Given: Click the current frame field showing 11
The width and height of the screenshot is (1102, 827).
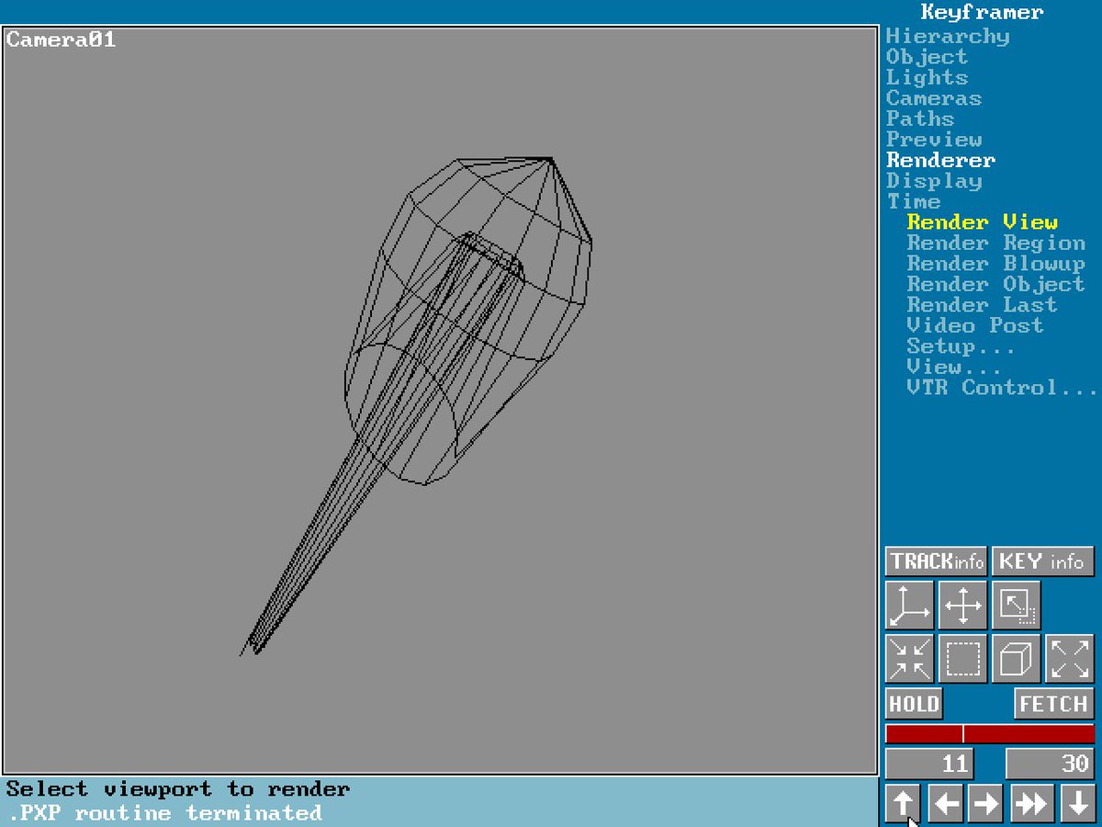Looking at the screenshot, I should coord(929,764).
